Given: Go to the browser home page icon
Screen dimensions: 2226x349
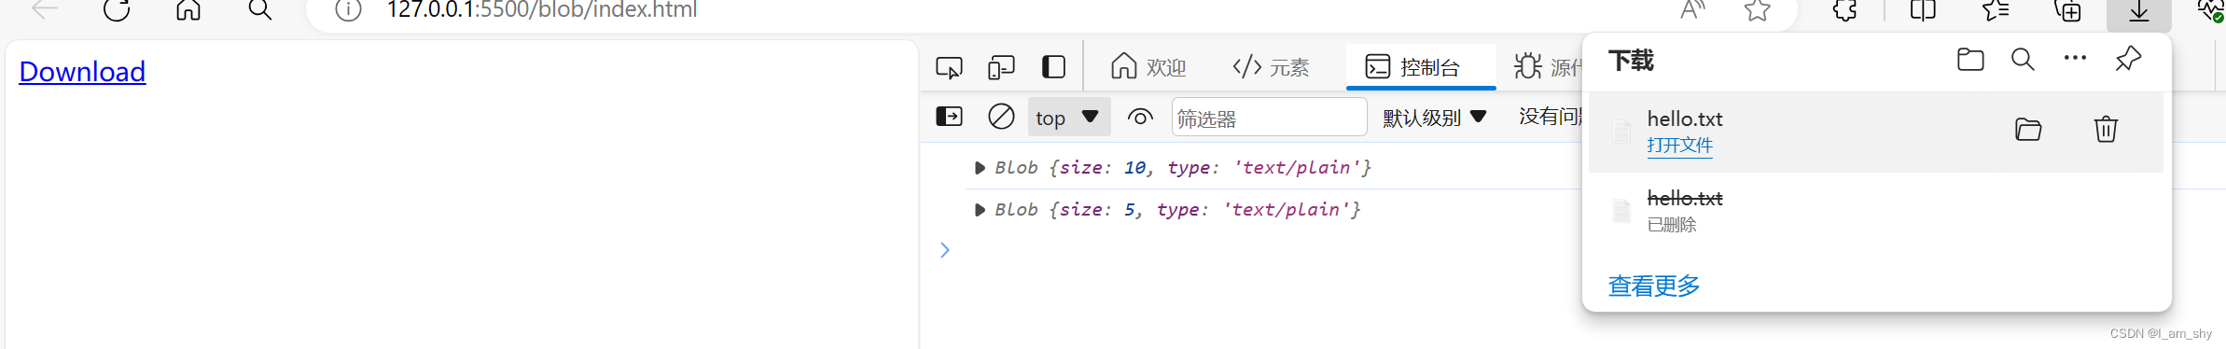Looking at the screenshot, I should tap(188, 10).
